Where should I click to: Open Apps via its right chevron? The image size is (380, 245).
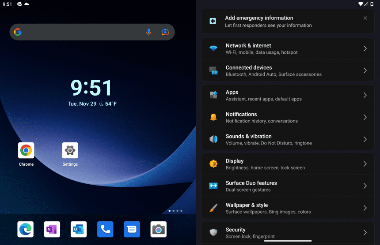(x=365, y=95)
